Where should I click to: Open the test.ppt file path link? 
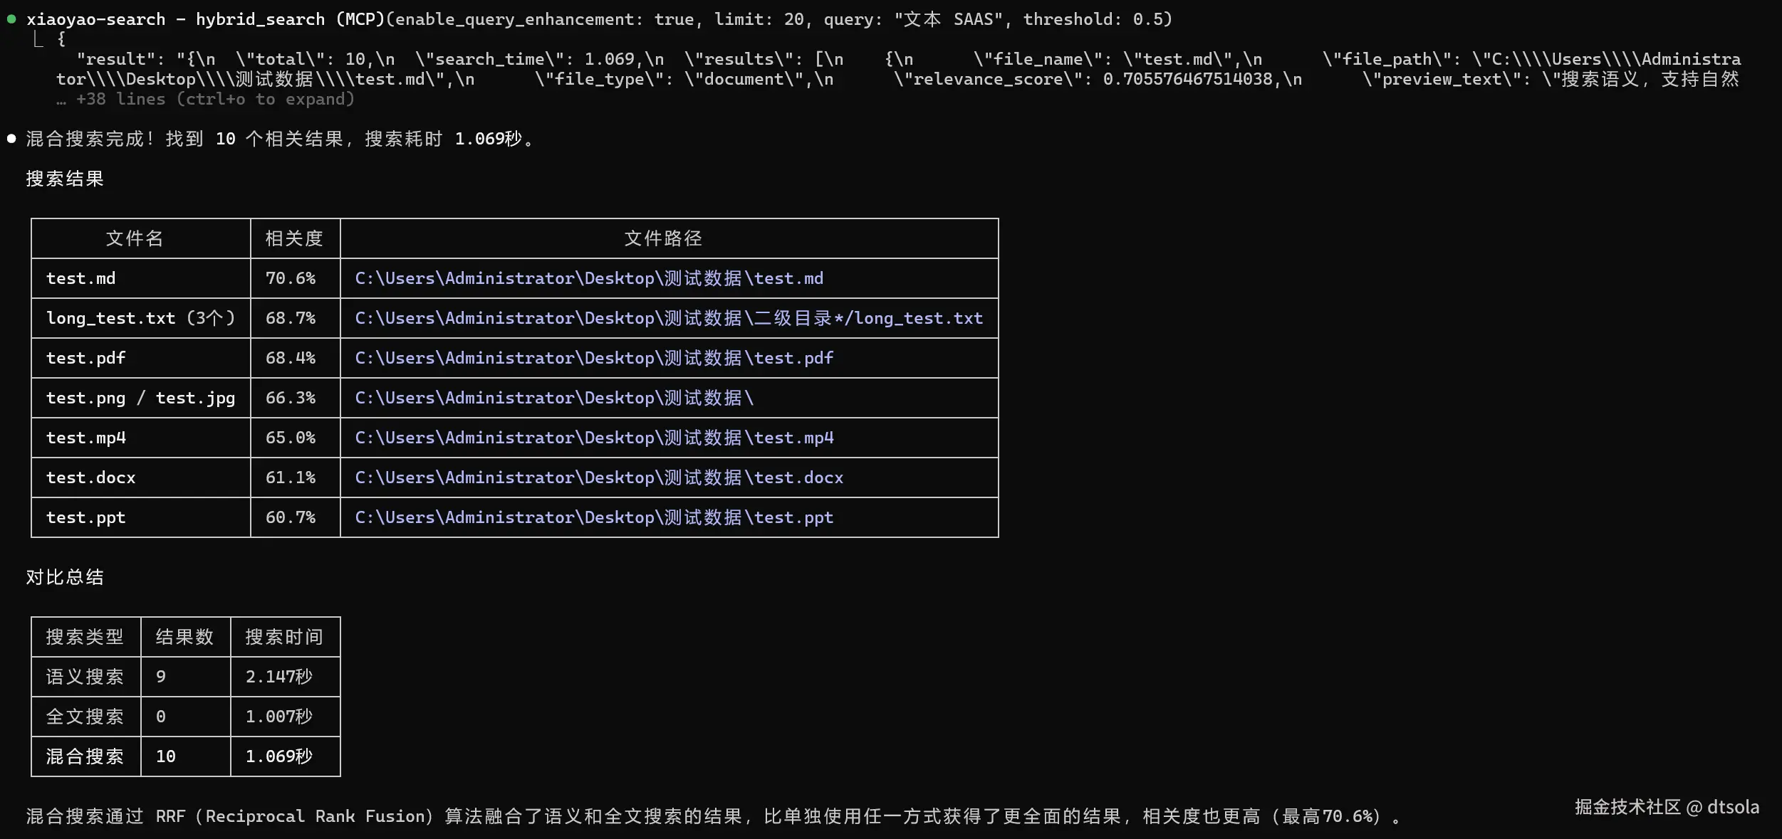tap(593, 517)
